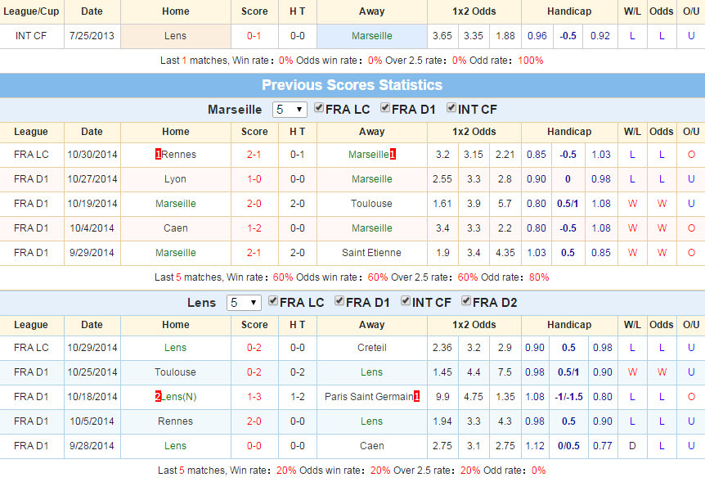Click date 7/25/2013 in head-to-head row
Viewport: 705px width, 482px height.
coord(92,36)
